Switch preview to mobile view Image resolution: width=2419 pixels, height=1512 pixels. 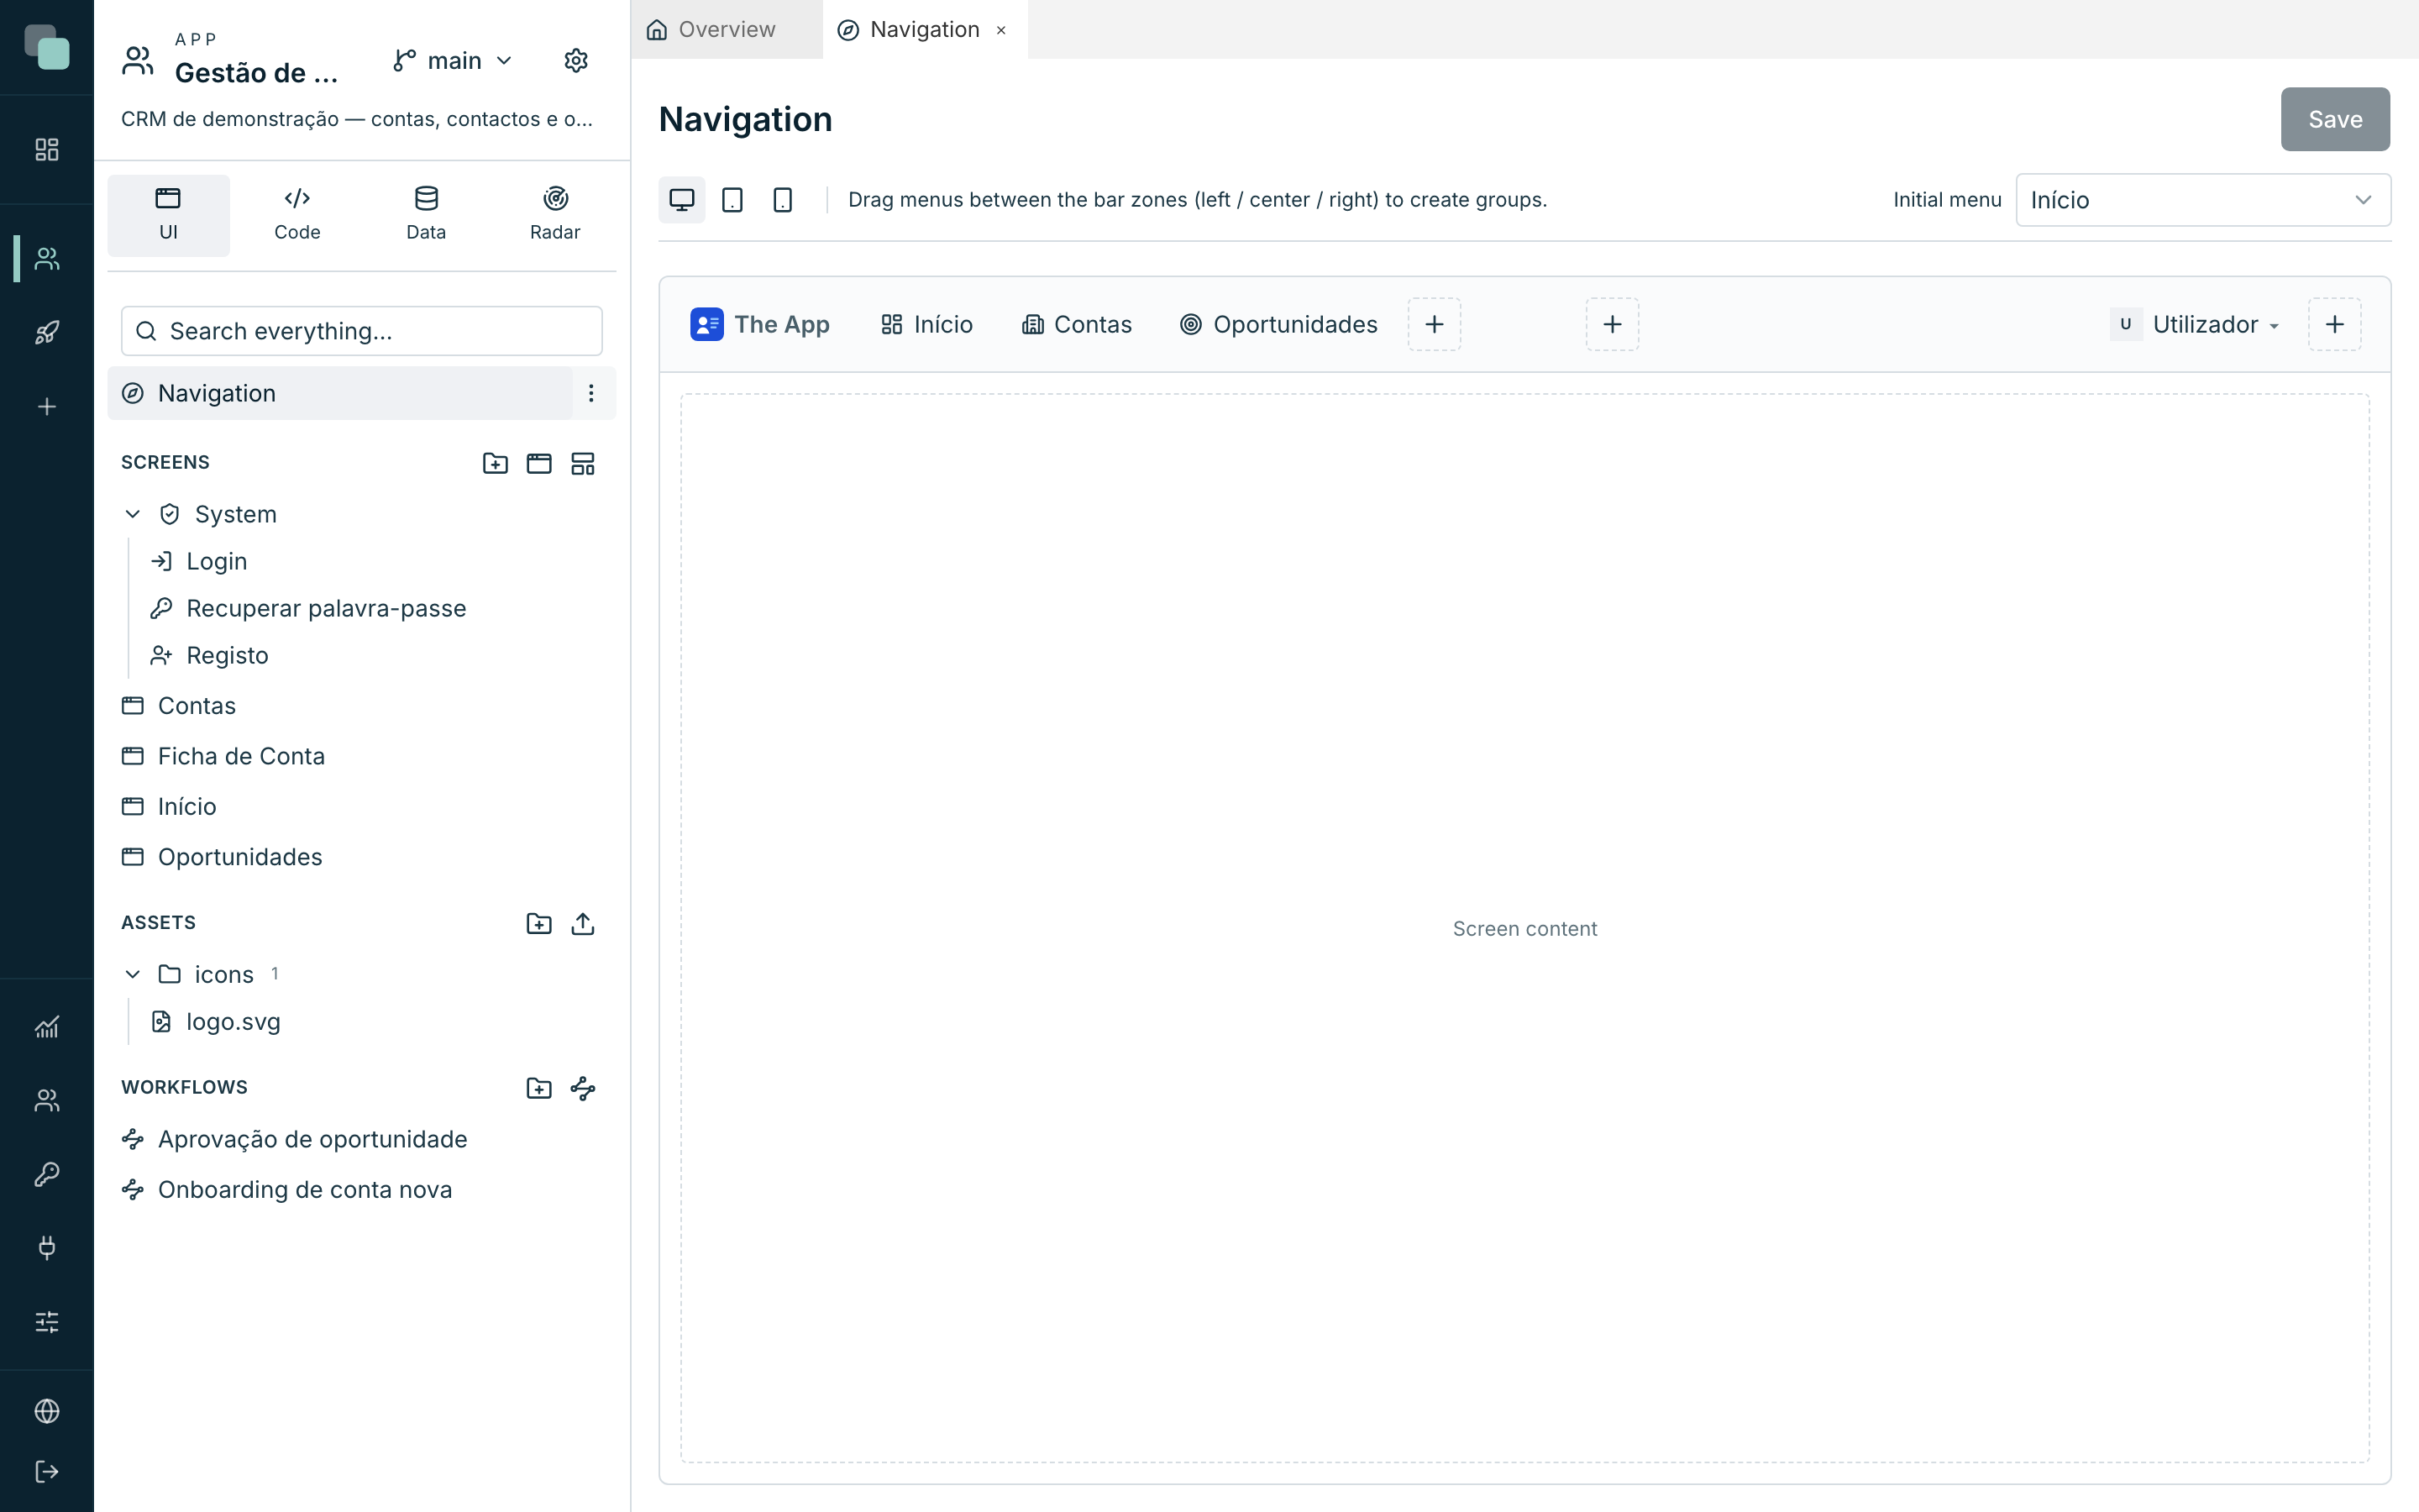pos(783,200)
